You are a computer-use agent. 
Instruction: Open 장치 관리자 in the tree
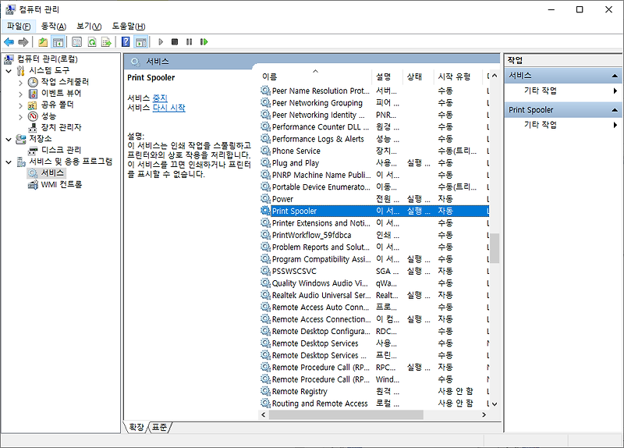click(61, 127)
